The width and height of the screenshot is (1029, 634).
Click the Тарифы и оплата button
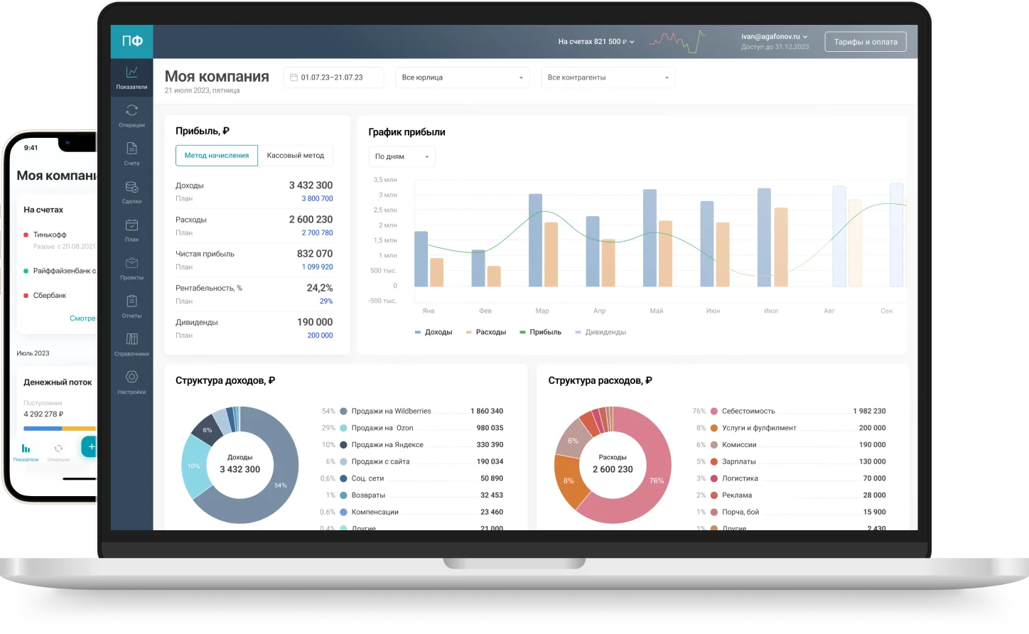coord(865,42)
